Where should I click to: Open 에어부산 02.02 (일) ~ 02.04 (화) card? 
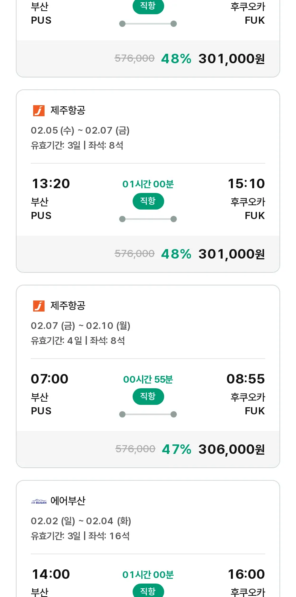pyautogui.click(x=148, y=539)
